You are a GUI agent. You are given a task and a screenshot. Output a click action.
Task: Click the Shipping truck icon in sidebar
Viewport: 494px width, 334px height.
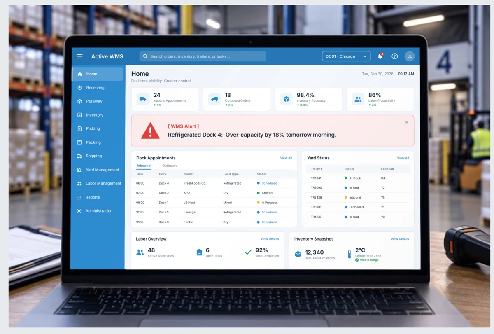point(79,156)
